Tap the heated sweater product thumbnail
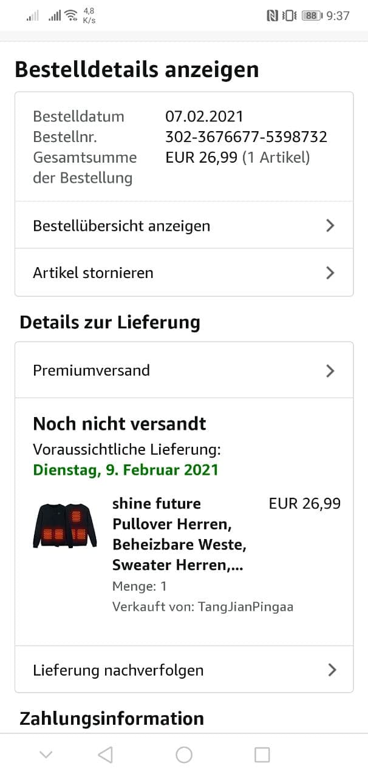 click(x=65, y=526)
